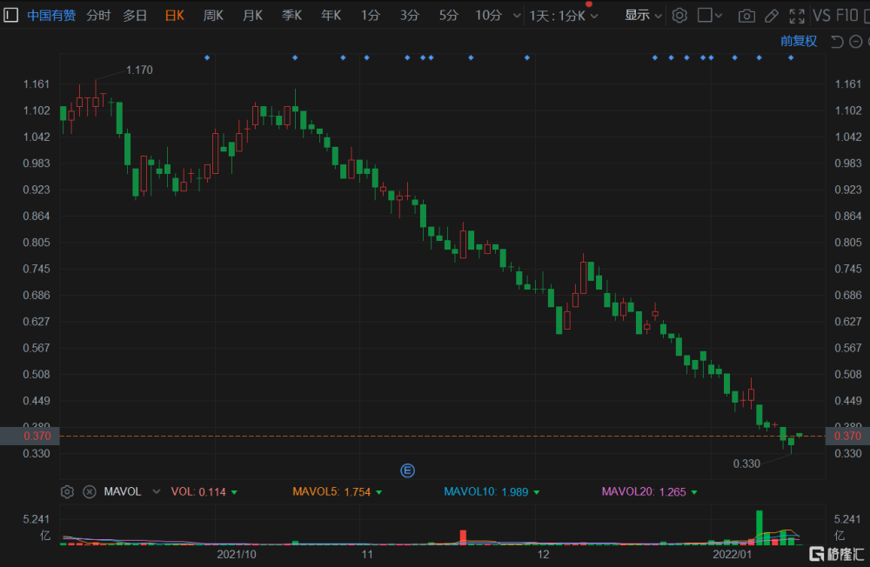Open F10 company info
The image size is (870, 567).
point(847,16)
